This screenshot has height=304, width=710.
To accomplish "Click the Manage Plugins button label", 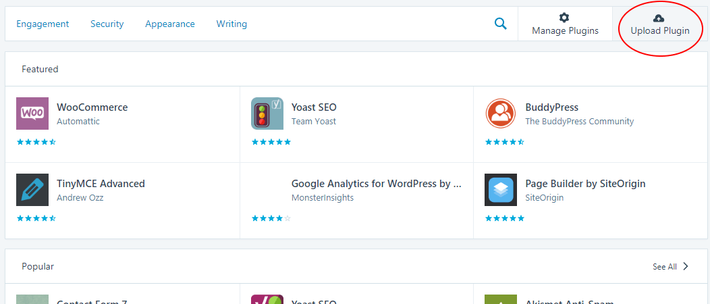I will coord(565,30).
